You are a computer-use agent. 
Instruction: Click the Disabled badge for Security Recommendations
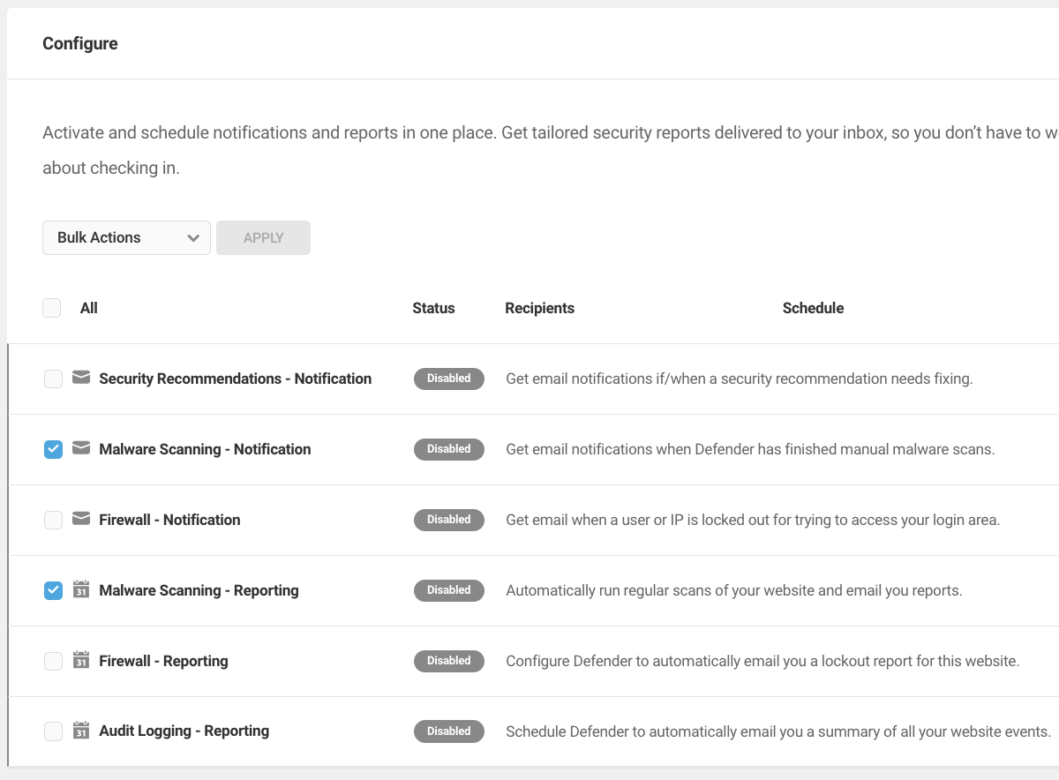[x=448, y=378]
